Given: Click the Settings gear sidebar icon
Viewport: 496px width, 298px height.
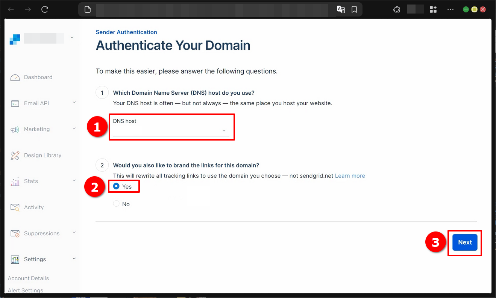Looking at the screenshot, I should tap(15, 259).
